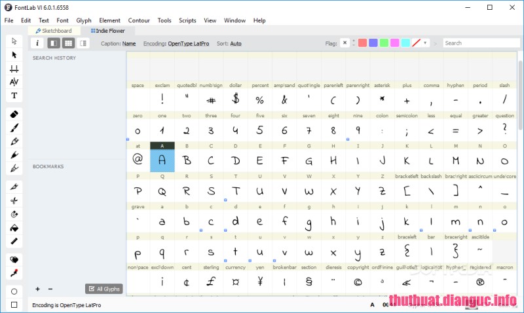Select the Knife tool
Viewport: 524px width, 313px height.
pos(14,187)
